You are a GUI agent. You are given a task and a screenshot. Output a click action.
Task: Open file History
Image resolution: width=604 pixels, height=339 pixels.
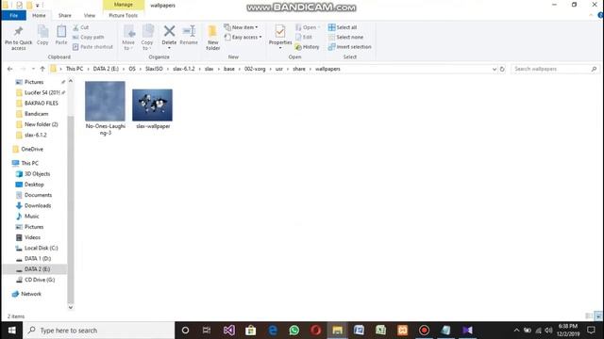tap(307, 47)
